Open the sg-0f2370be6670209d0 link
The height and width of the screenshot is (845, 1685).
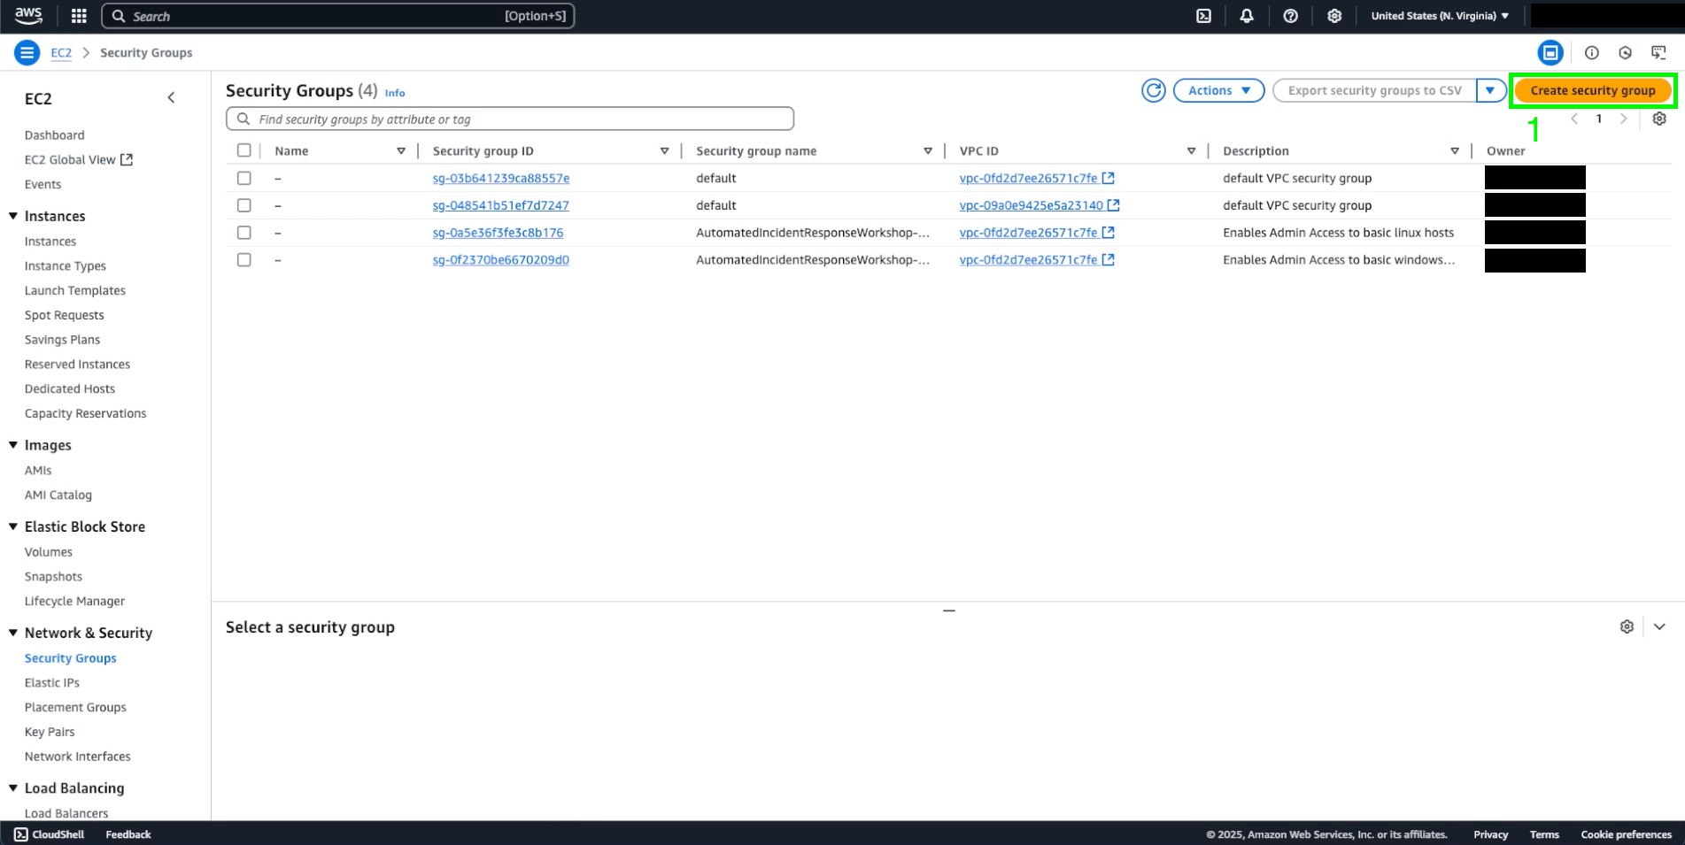[x=501, y=260]
